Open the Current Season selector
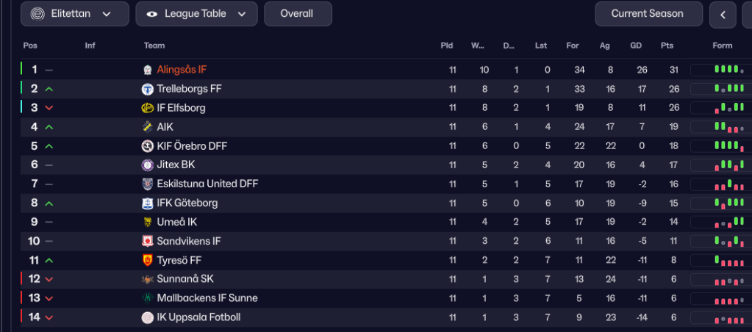752x332 pixels. pos(647,14)
